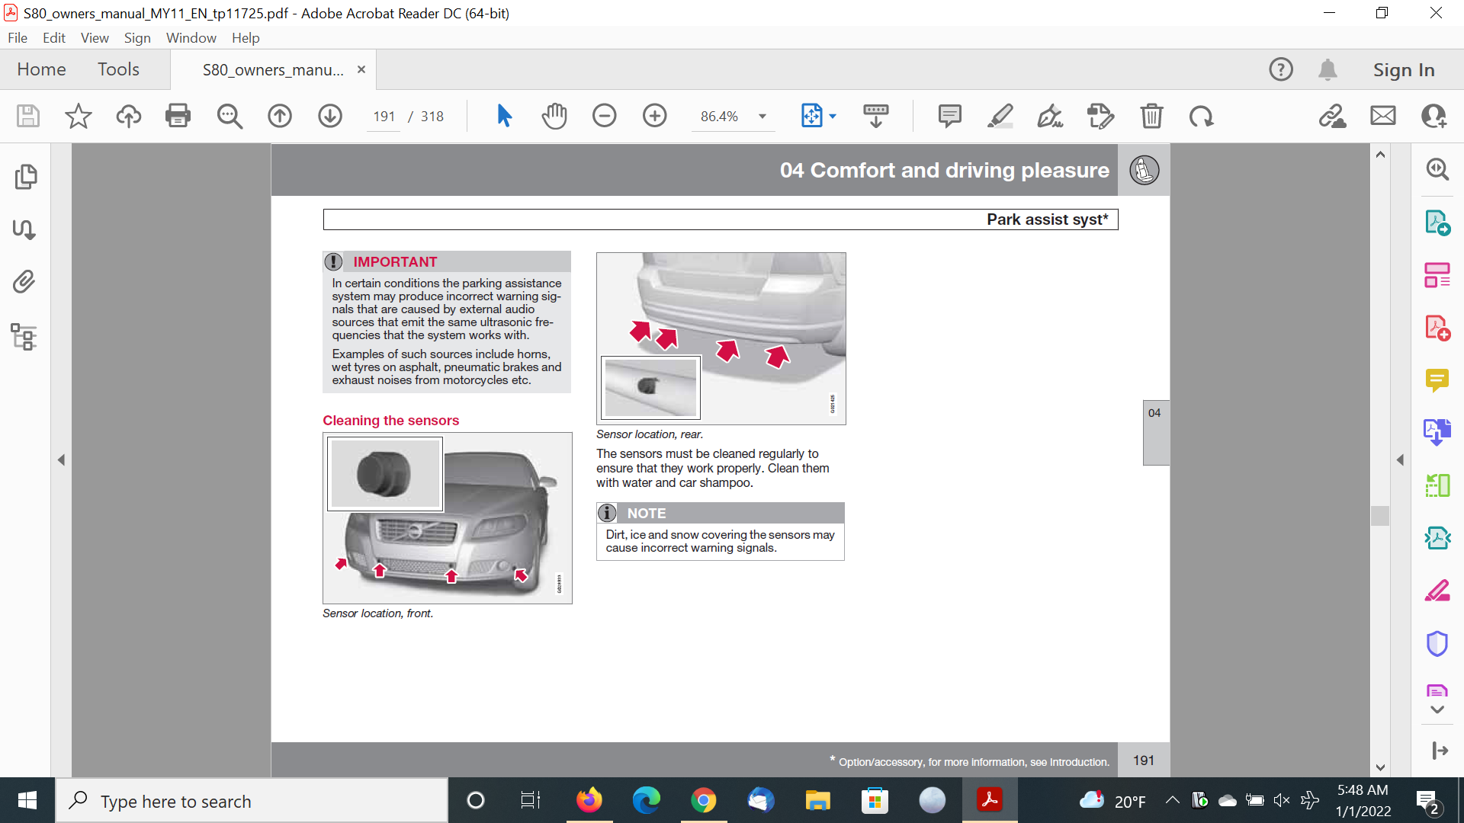Expand the left navigation pane arrow

point(61,460)
